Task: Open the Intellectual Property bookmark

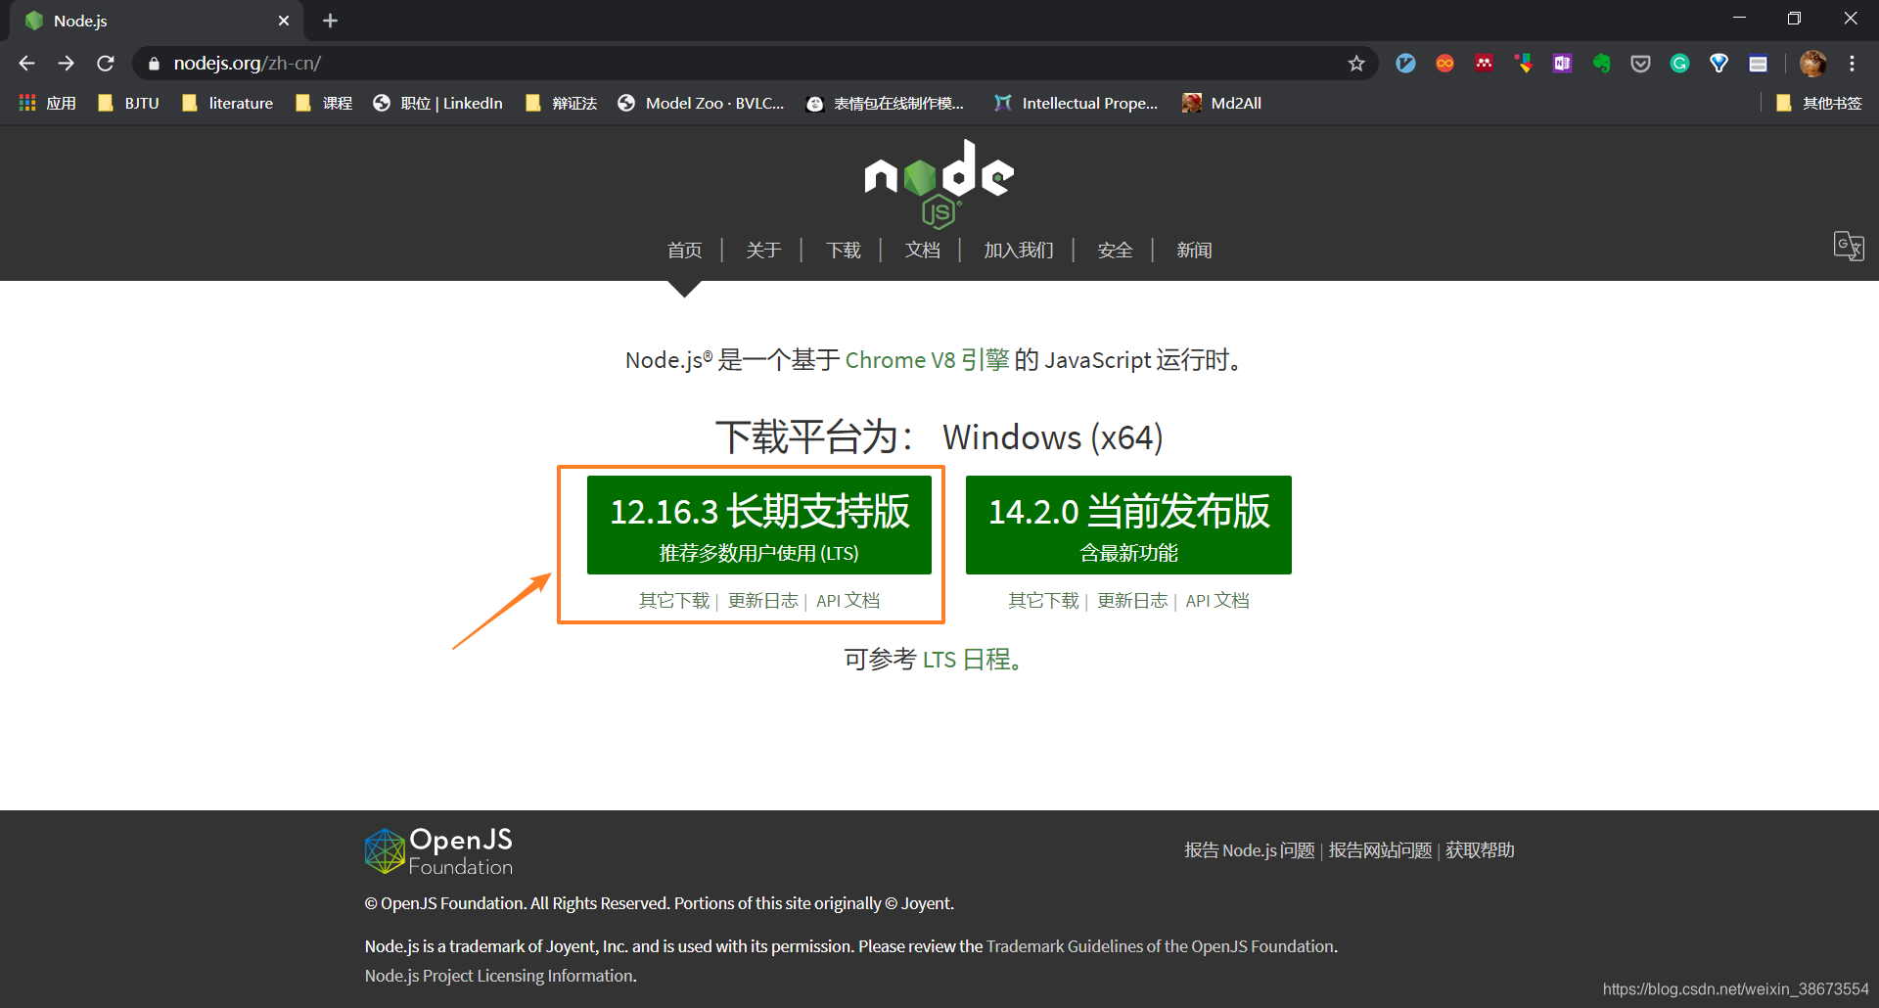Action: 1076,103
